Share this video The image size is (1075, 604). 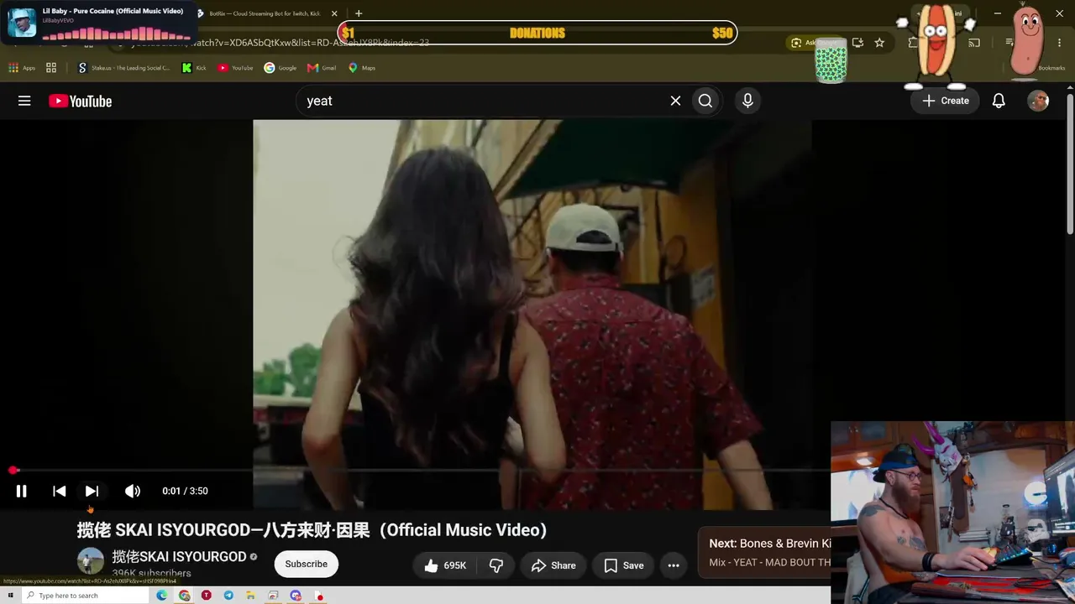pyautogui.click(x=553, y=565)
